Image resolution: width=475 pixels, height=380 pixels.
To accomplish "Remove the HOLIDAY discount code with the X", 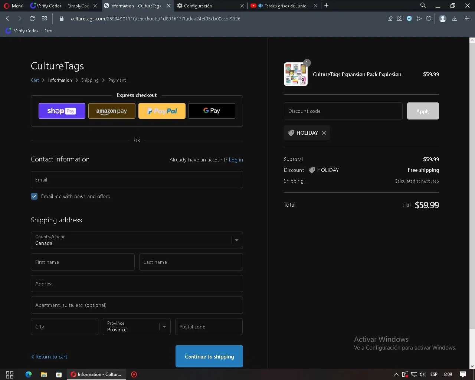I will (324, 133).
